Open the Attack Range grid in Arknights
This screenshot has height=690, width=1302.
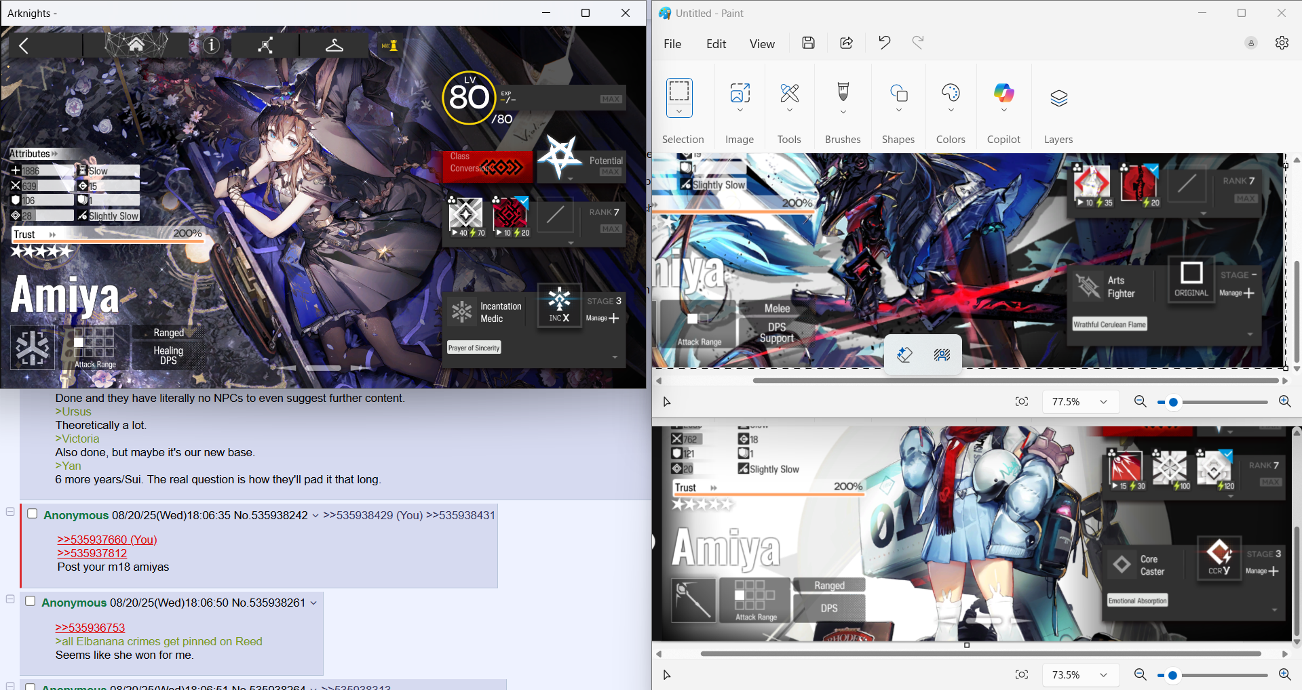pos(95,347)
